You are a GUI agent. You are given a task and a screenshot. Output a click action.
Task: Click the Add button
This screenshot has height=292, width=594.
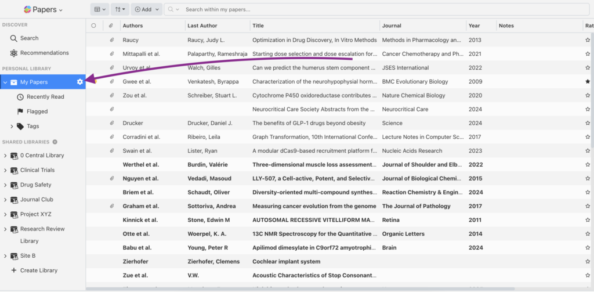(146, 9)
